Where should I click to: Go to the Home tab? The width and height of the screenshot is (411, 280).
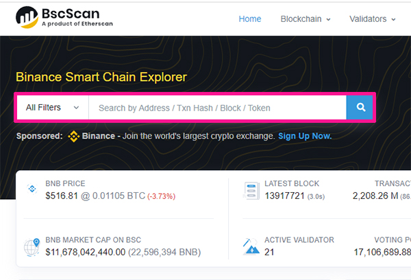[x=250, y=19]
